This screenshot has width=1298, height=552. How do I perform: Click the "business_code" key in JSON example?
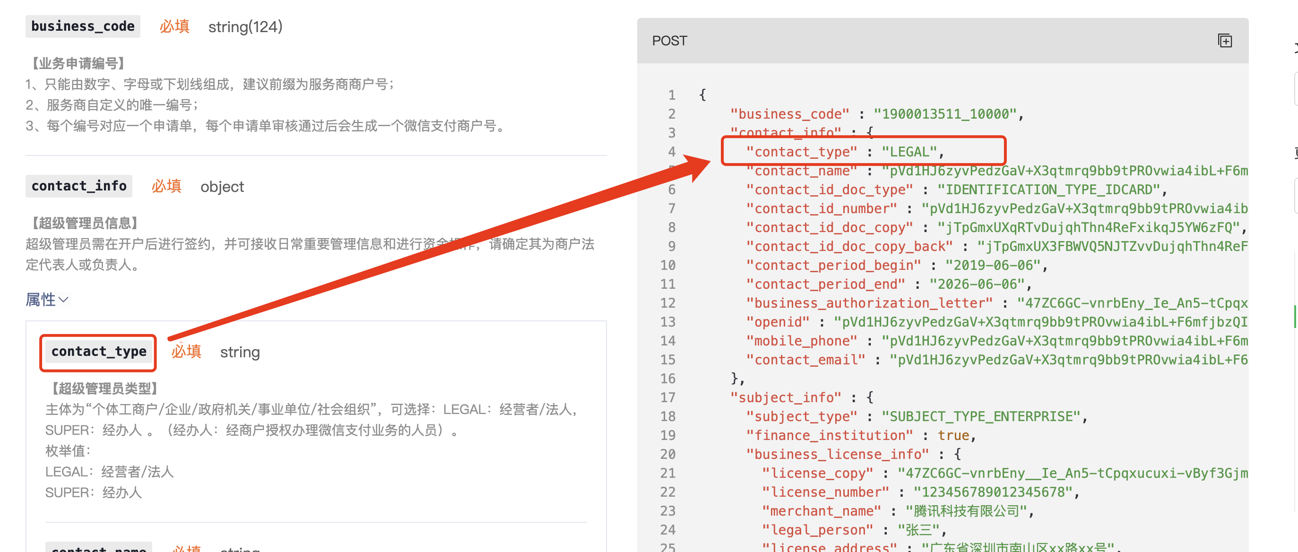[x=789, y=114]
